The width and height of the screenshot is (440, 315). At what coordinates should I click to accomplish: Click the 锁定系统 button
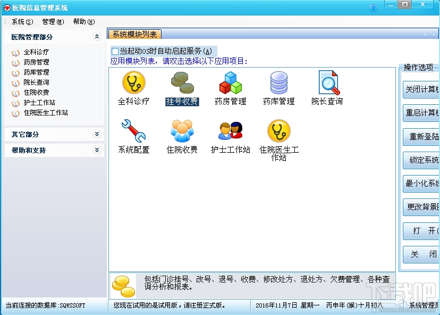point(421,160)
